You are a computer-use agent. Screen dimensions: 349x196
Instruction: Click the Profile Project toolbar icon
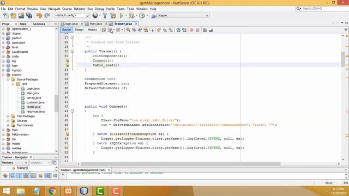[142, 16]
